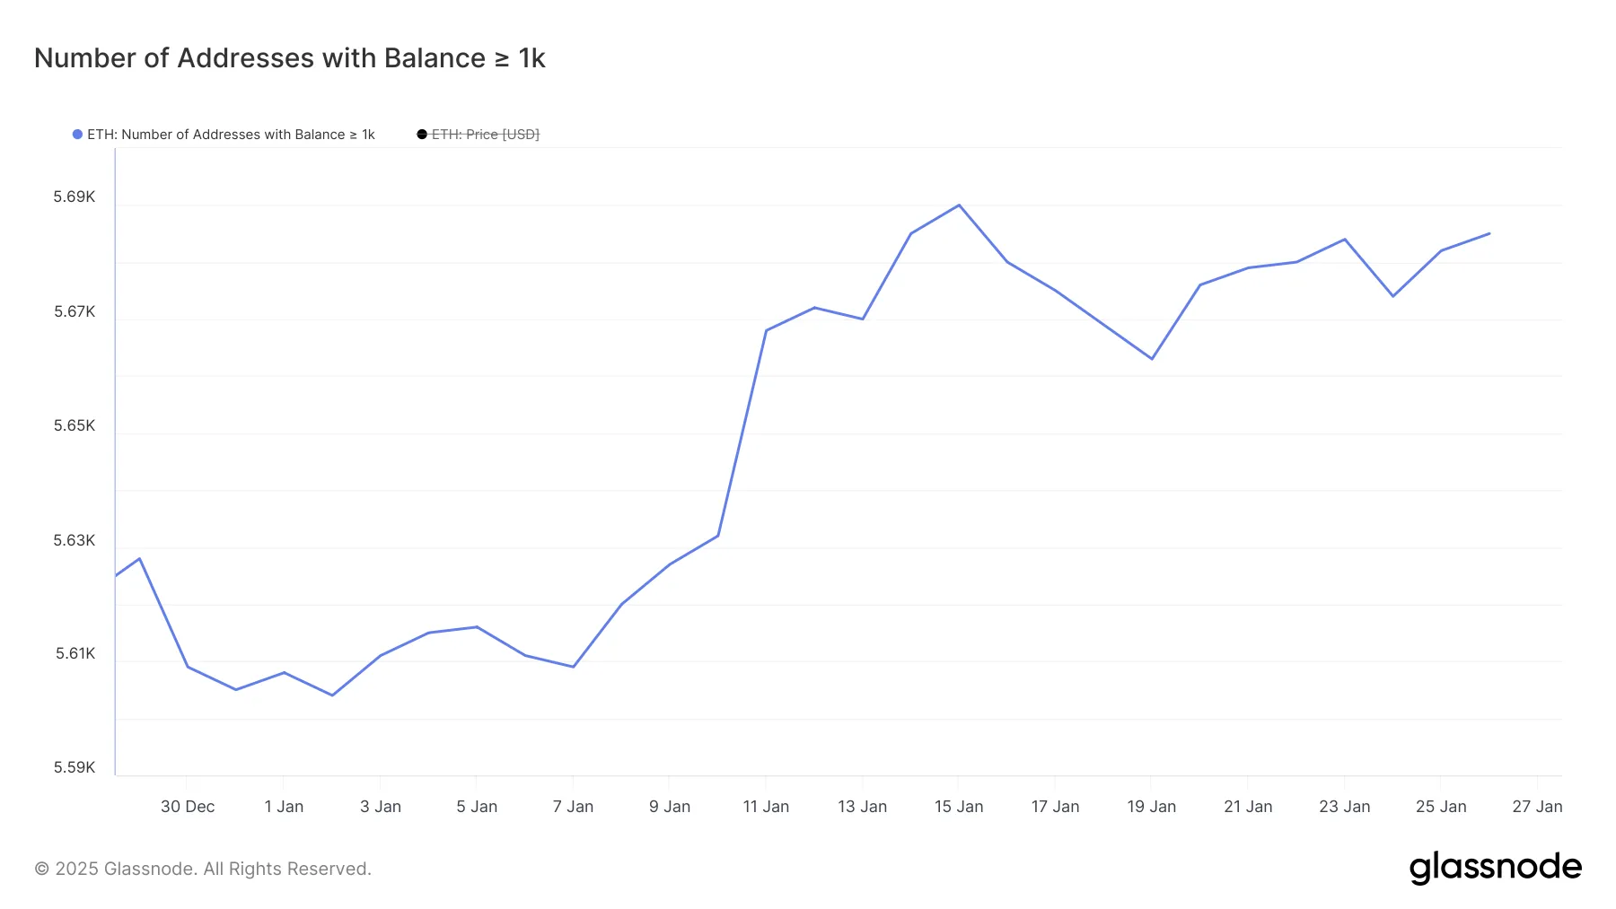The height and width of the screenshot is (909, 1616).
Task: Click the 5.69K y-axis label
Action: [75, 197]
